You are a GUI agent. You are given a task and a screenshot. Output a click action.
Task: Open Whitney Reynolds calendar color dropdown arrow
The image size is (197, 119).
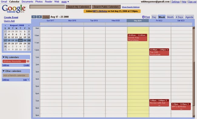click(x=28, y=61)
